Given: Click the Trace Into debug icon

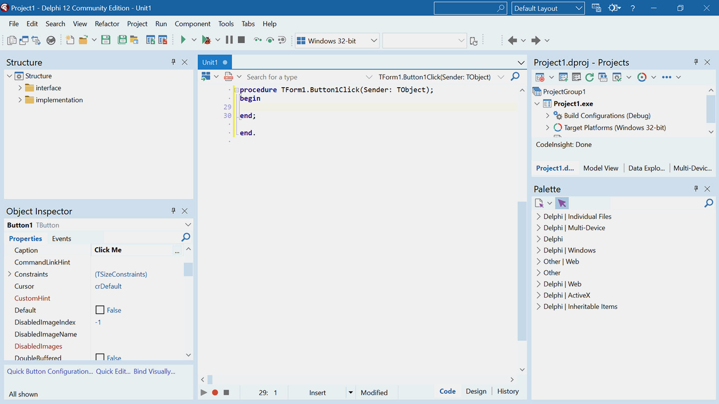Looking at the screenshot, I should point(257,40).
